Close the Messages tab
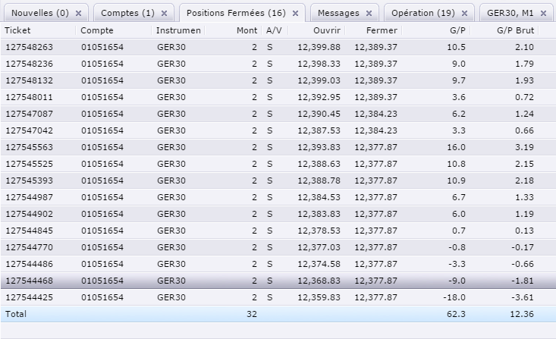 tap(369, 14)
